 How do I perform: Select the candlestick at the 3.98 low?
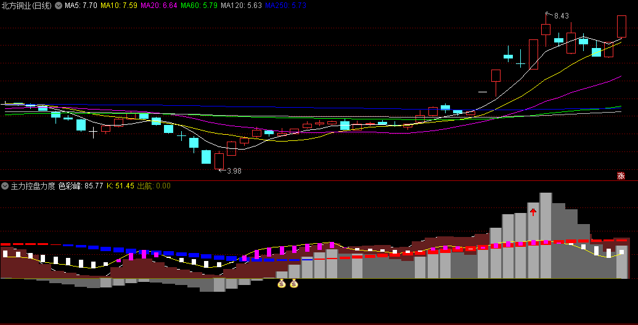[219, 161]
